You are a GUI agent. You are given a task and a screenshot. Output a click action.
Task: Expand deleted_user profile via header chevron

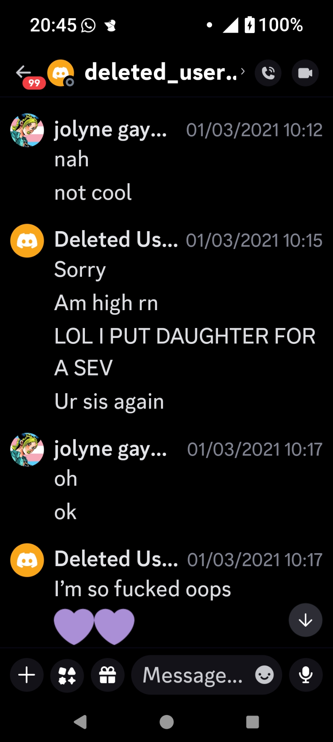click(243, 71)
